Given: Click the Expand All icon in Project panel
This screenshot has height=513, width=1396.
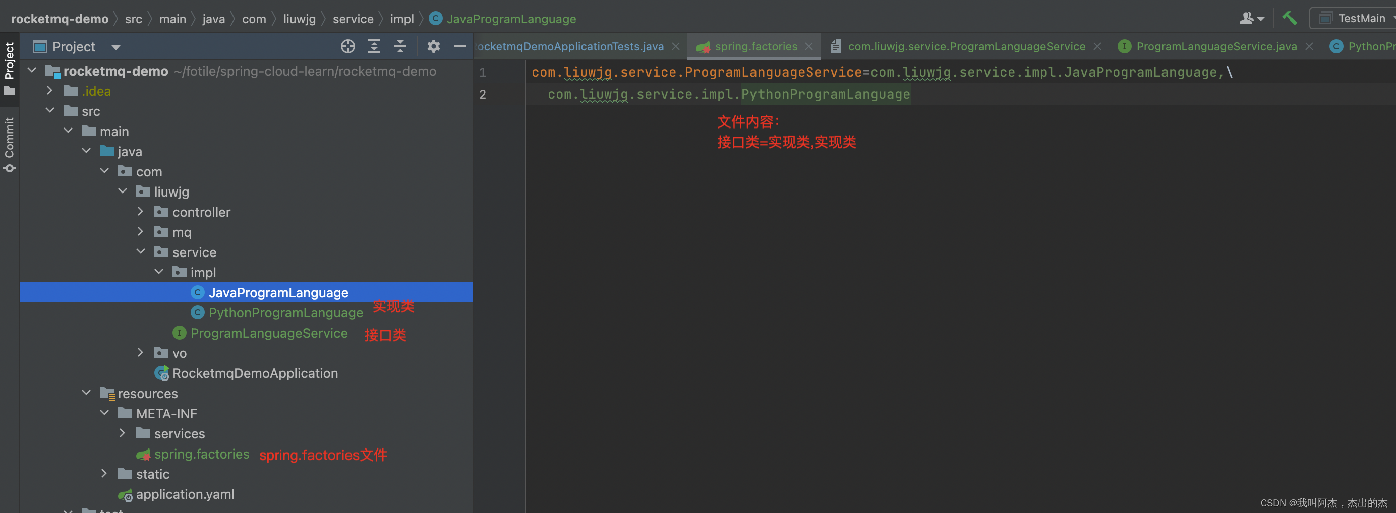Looking at the screenshot, I should tap(374, 46).
